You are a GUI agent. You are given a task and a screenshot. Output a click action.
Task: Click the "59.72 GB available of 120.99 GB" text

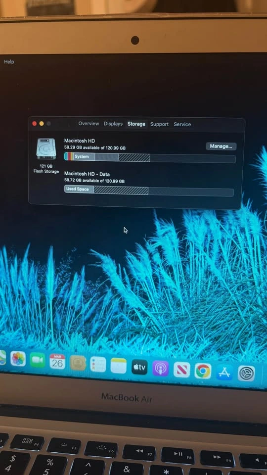pos(94,181)
